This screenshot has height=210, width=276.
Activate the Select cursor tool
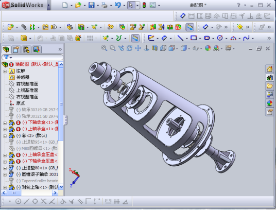pyautogui.click(x=131, y=5)
